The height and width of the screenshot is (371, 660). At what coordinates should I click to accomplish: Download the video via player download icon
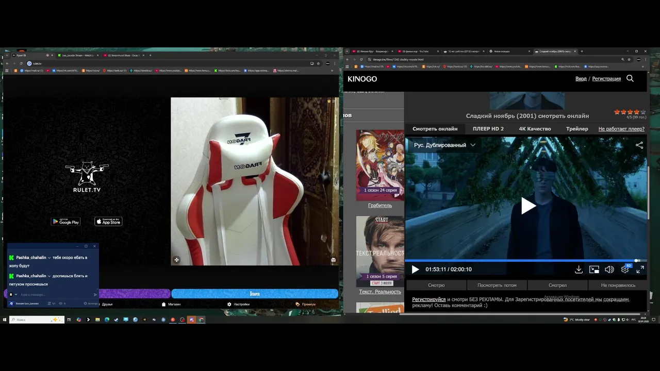579,269
